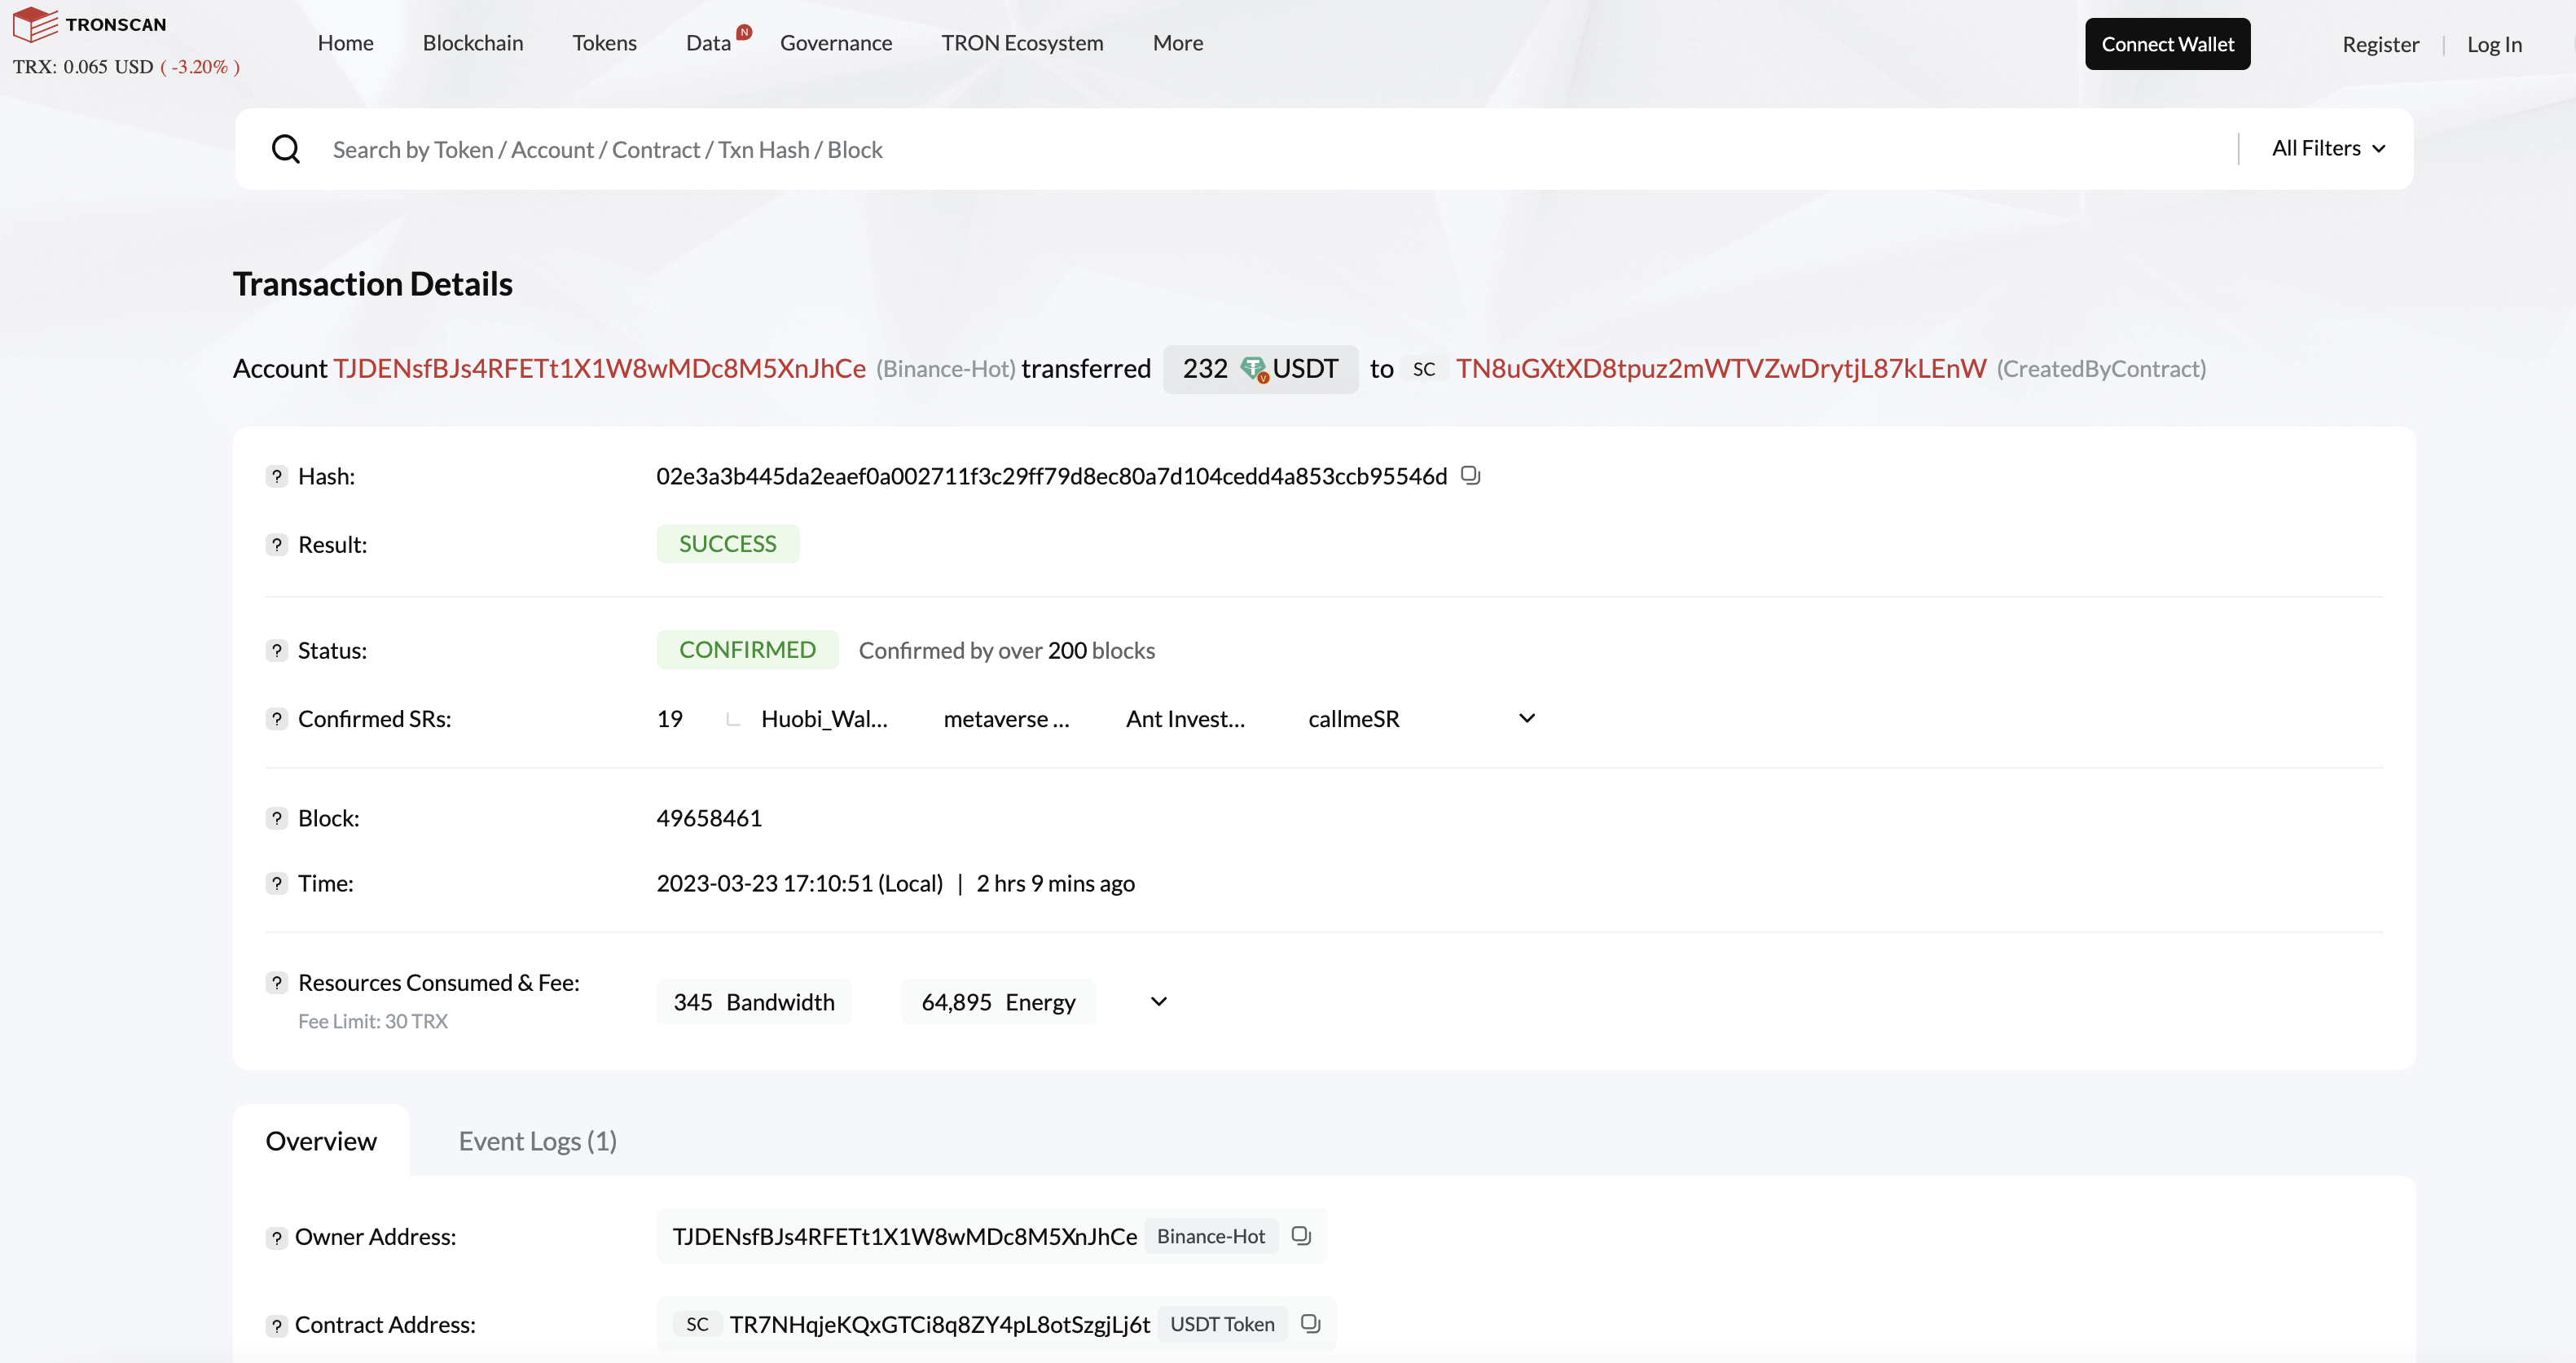Open the All Filters dropdown
The width and height of the screenshot is (2576, 1363).
pos(2328,148)
